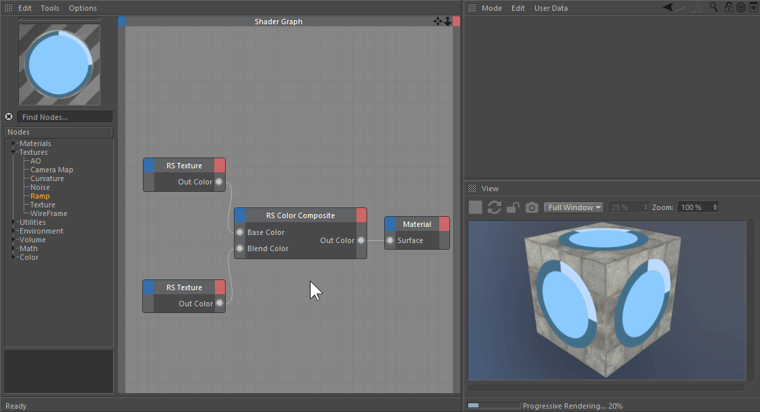Take a snapshot with the camera icon

pyautogui.click(x=532, y=207)
